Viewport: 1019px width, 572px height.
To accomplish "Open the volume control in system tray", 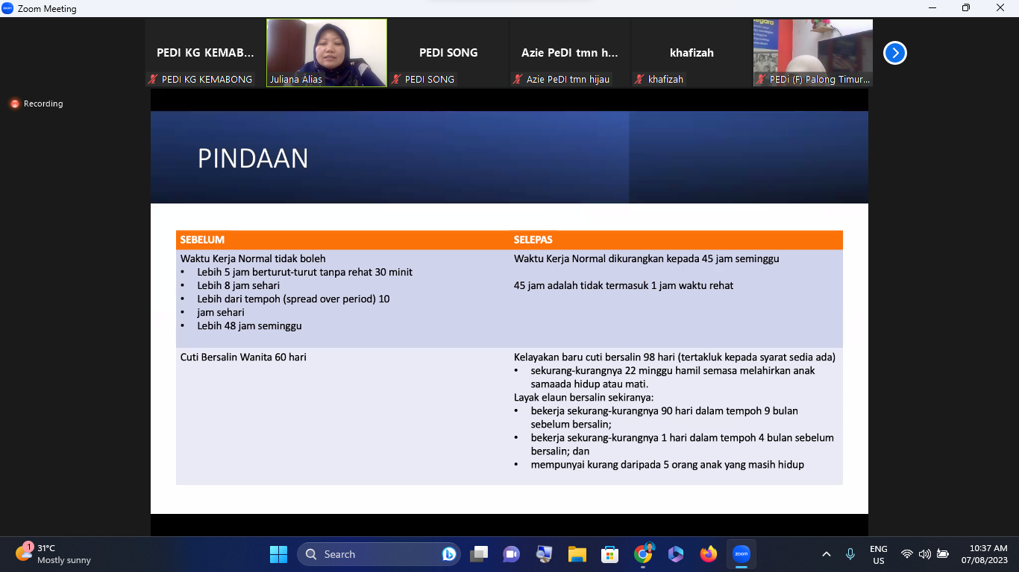I will click(x=925, y=554).
